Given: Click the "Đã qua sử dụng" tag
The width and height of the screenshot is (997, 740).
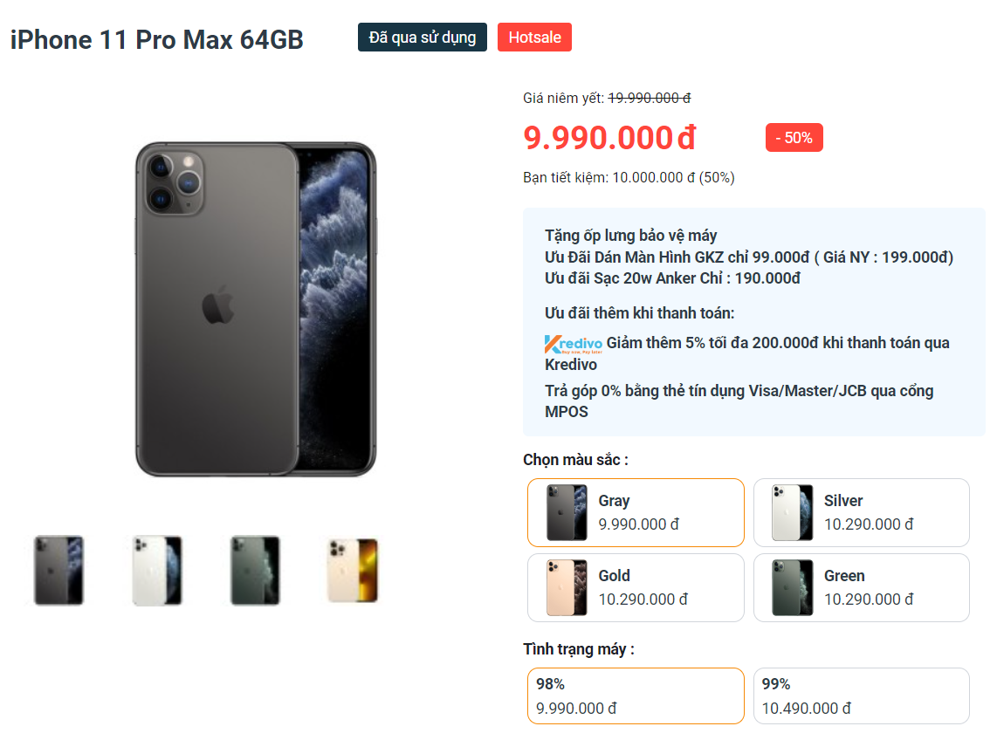Looking at the screenshot, I should [x=423, y=38].
